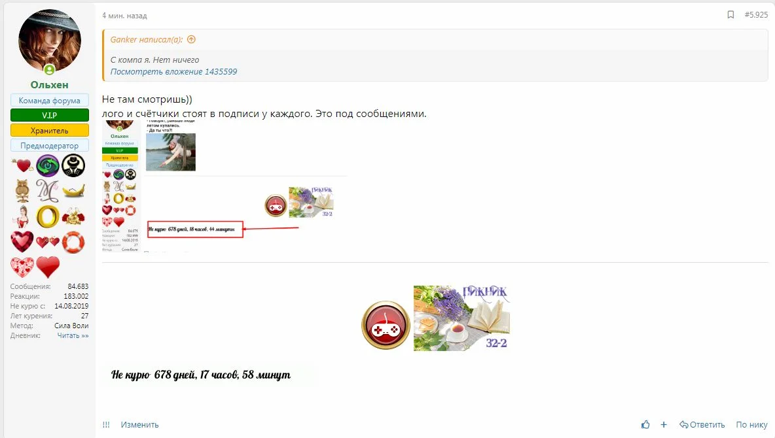Select the yellow Хранитель banner
Viewport: 775px width, 438px height.
(x=50, y=130)
